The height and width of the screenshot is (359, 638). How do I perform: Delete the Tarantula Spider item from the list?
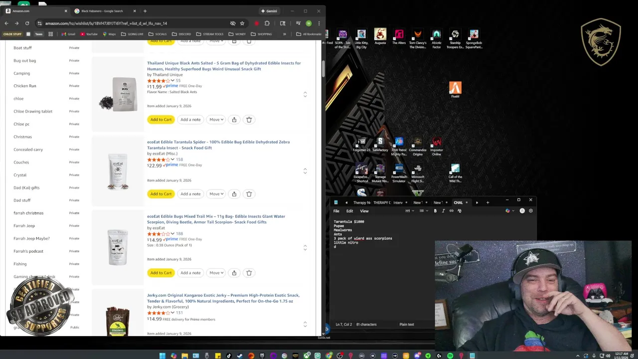coord(249,194)
